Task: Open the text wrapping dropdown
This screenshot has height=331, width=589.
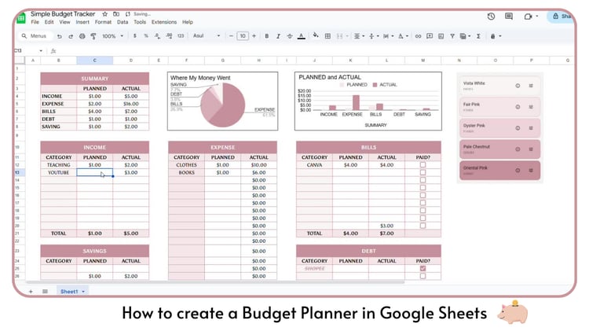Action: (388, 36)
